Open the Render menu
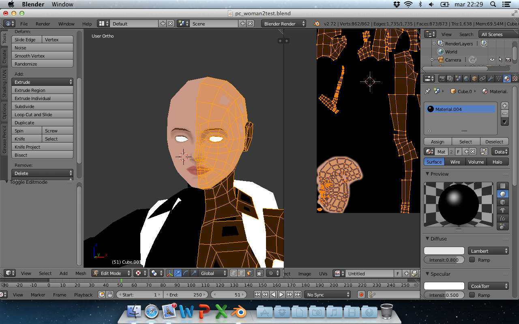 (43, 24)
